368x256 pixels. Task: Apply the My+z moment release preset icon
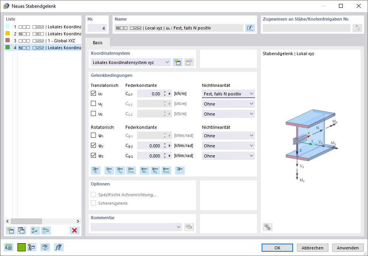tap(166, 170)
